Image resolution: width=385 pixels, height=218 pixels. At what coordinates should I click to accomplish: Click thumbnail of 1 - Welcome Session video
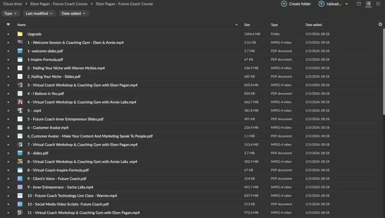[x=20, y=42]
